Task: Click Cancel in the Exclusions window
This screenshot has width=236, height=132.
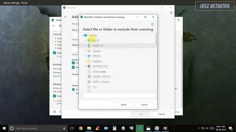Action: tap(162, 114)
